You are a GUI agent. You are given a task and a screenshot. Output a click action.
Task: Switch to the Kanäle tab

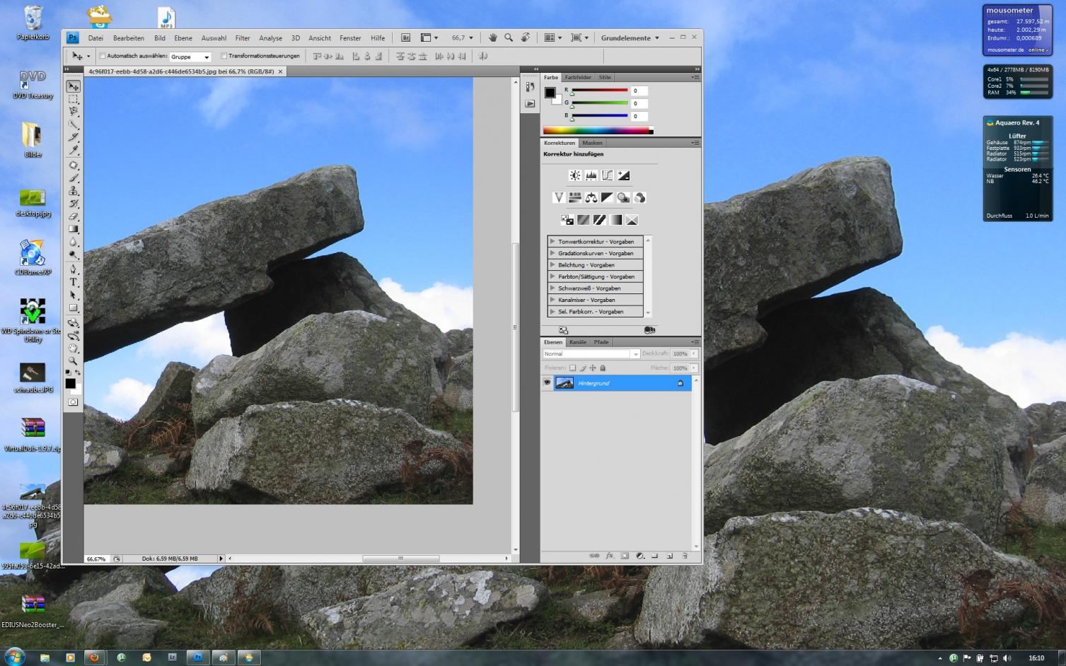click(x=578, y=342)
